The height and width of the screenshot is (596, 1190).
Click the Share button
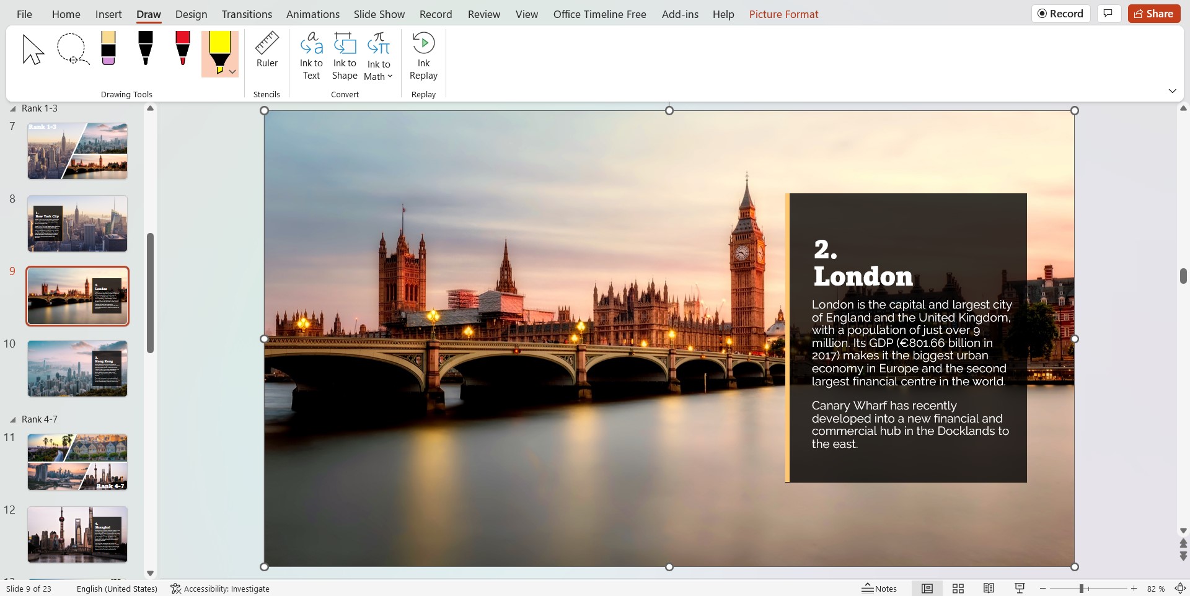click(1154, 13)
